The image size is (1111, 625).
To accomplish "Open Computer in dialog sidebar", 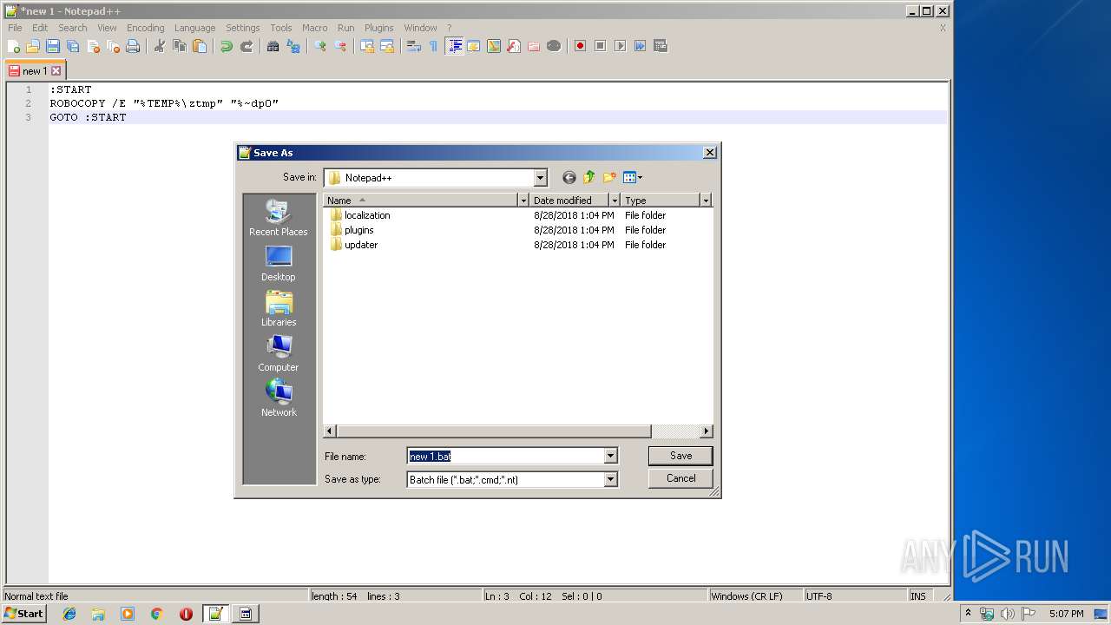I will (x=279, y=353).
